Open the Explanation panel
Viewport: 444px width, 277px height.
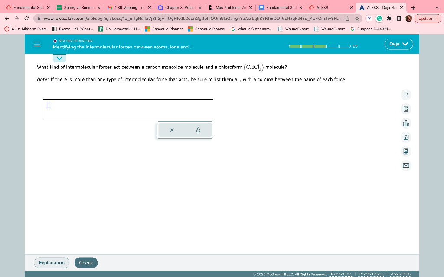pyautogui.click(x=51, y=262)
